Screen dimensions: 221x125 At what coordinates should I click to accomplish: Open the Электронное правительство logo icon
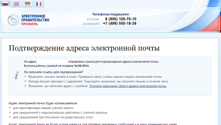click(x=13, y=20)
